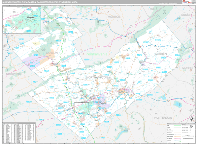Click ZIP code 07863
Image resolution: width=198 pixels, height=144 pixels.
pos(158,67)
